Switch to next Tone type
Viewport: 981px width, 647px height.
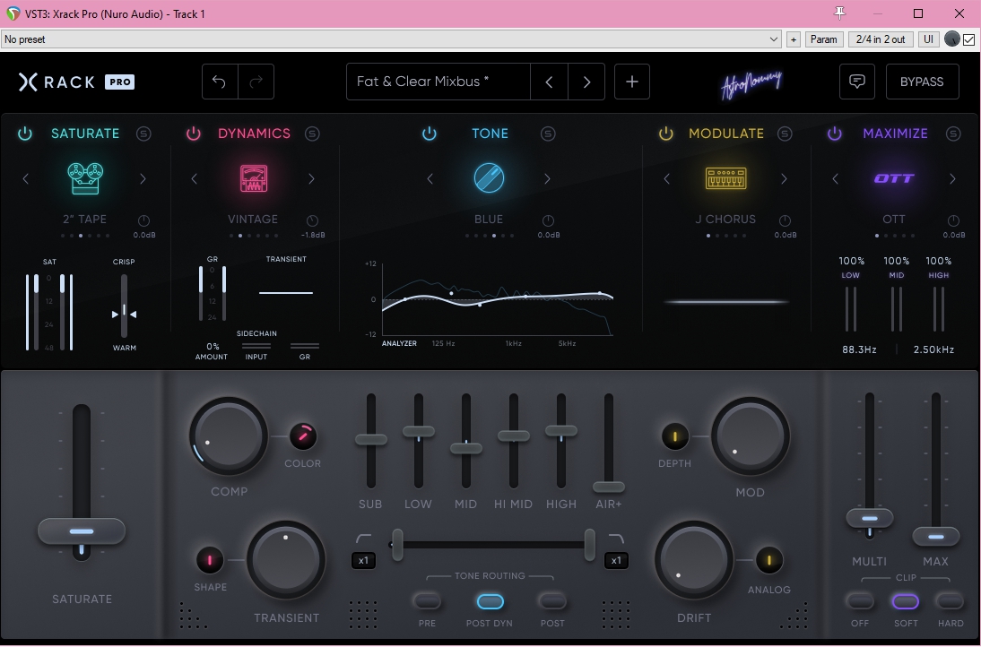(x=547, y=179)
